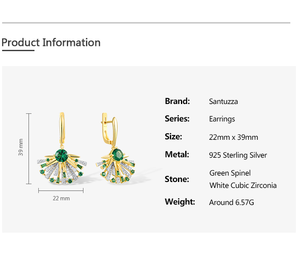Select the 925 Sterling Silver text
Screen dimensions: 298x254
point(238,155)
